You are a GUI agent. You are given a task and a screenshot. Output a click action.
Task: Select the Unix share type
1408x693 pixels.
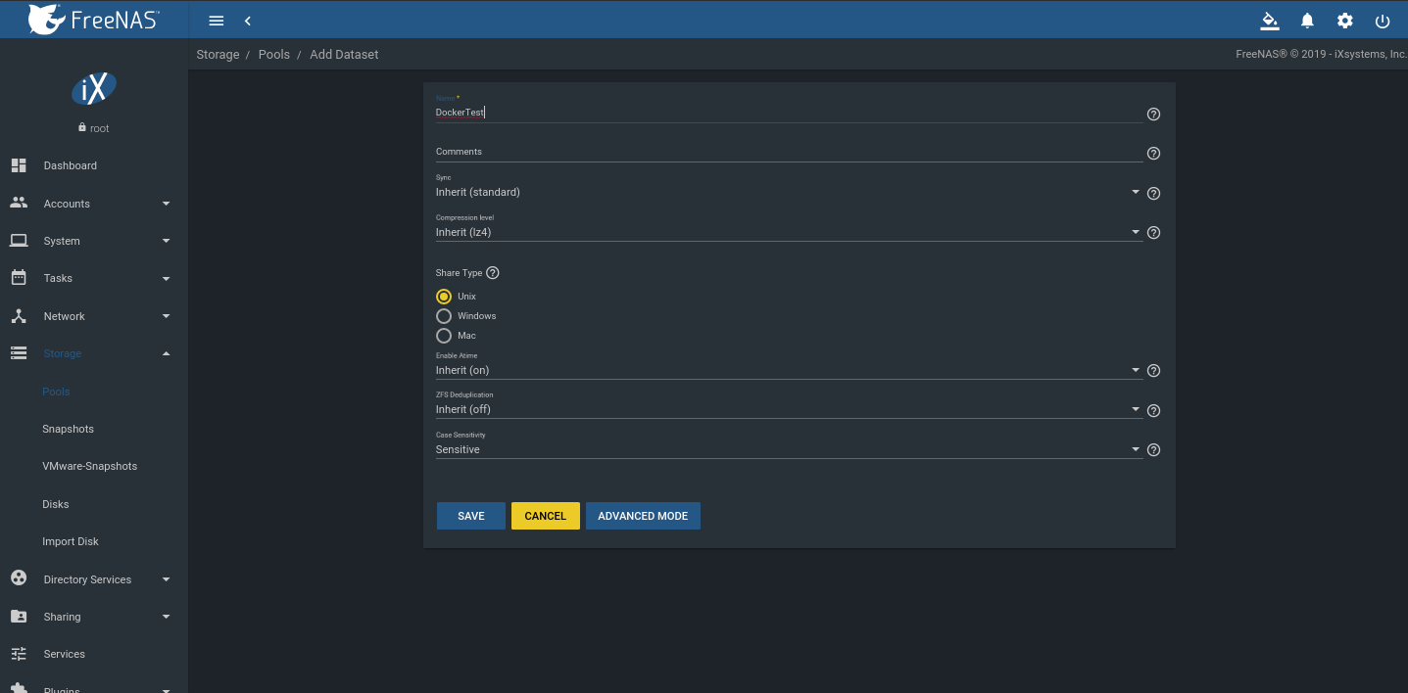[444, 296]
